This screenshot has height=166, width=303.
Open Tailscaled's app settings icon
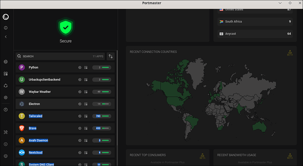click(86, 116)
